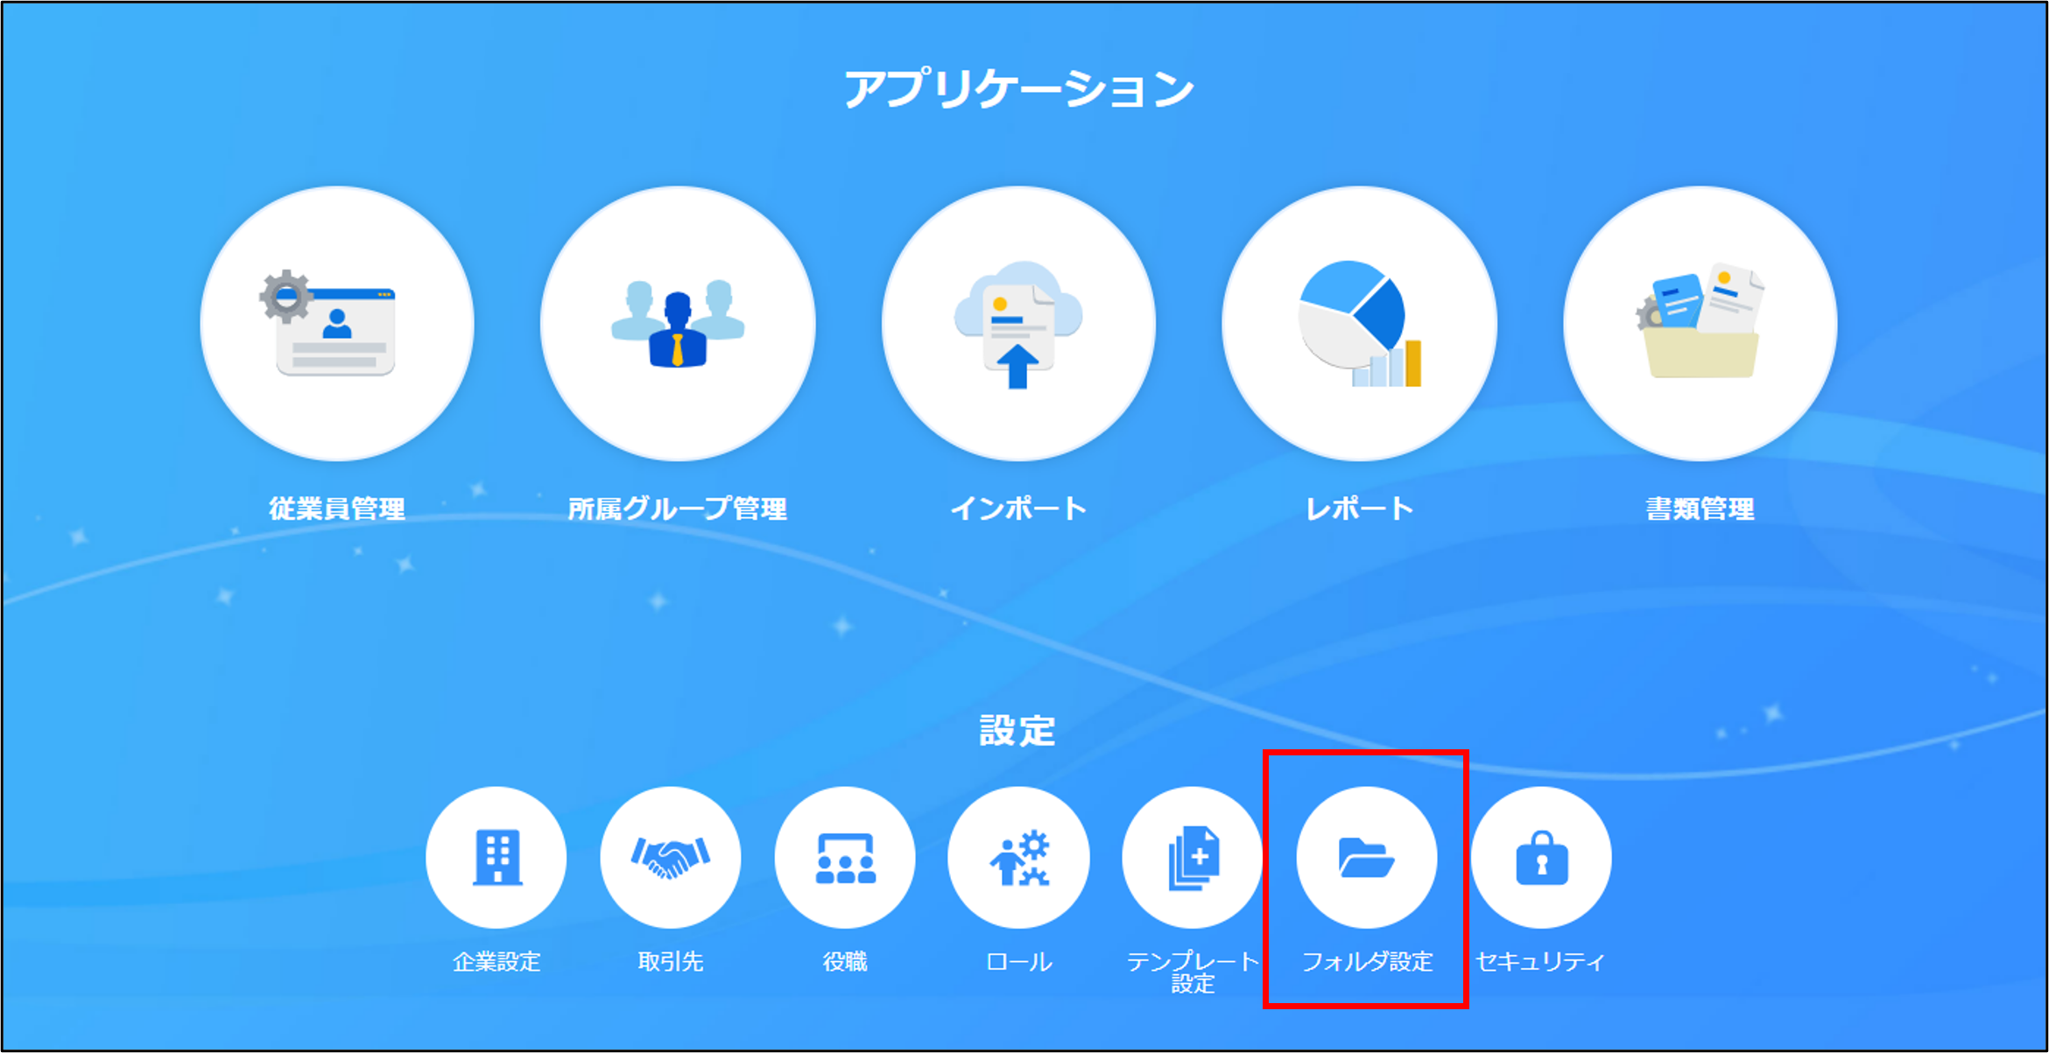Open the 書類管理 document folder icon
Viewport: 2049px width, 1053px height.
pos(1700,323)
